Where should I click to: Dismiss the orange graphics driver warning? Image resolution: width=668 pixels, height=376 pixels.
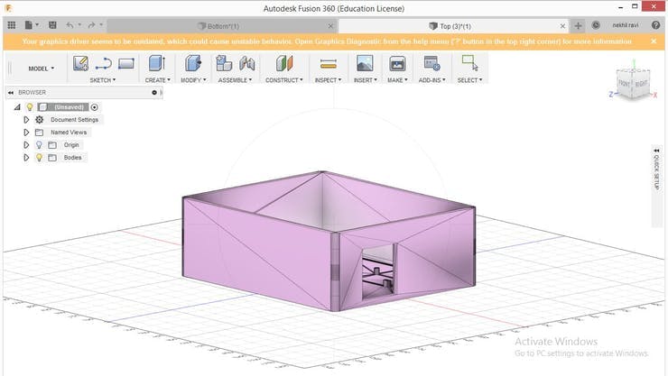654,41
